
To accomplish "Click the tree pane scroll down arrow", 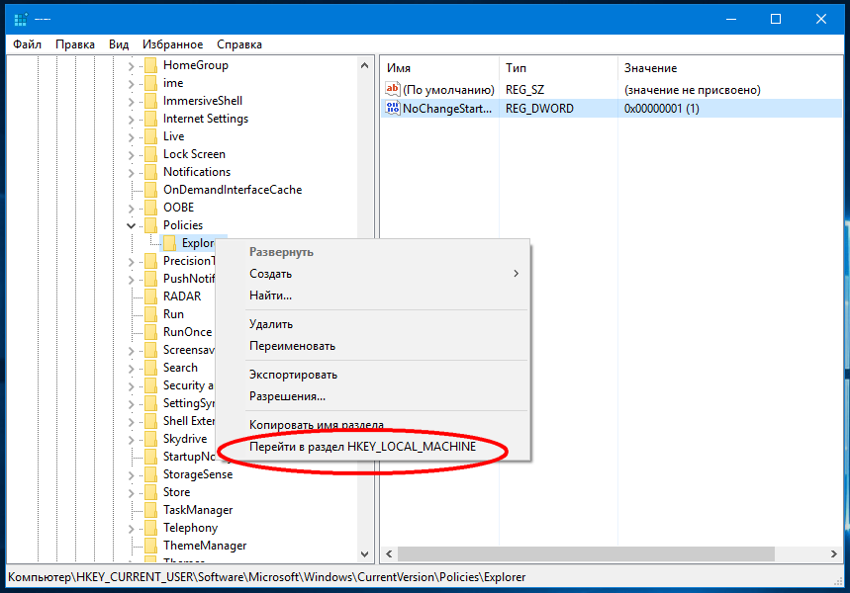I will click(x=363, y=554).
